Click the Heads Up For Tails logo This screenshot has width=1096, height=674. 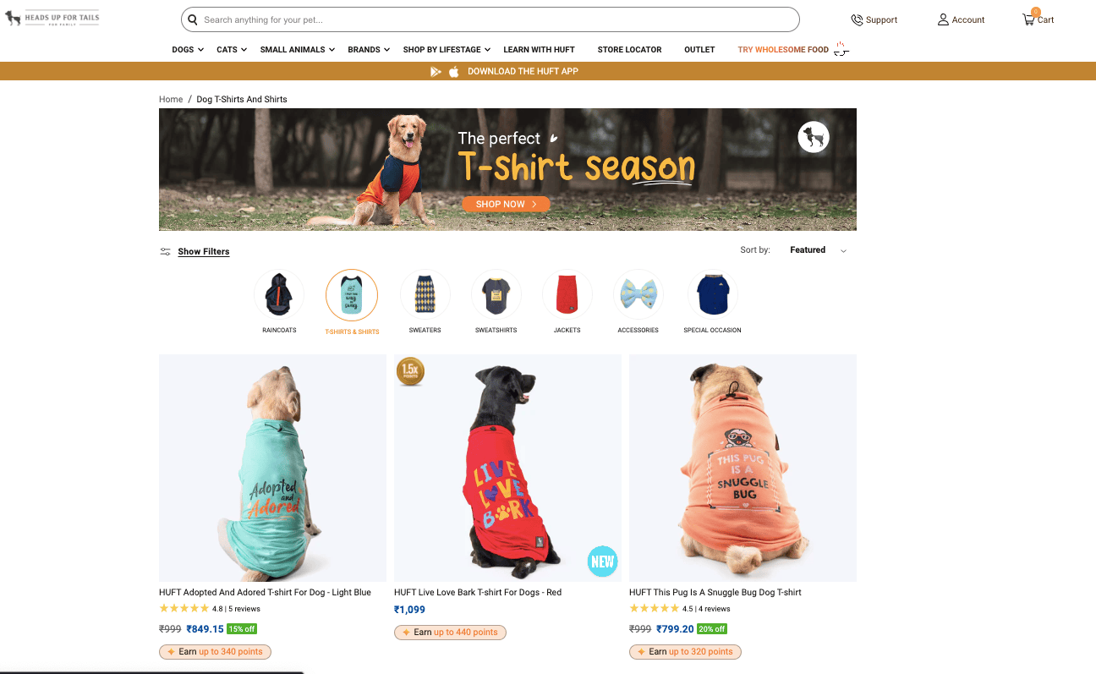pos(52,17)
